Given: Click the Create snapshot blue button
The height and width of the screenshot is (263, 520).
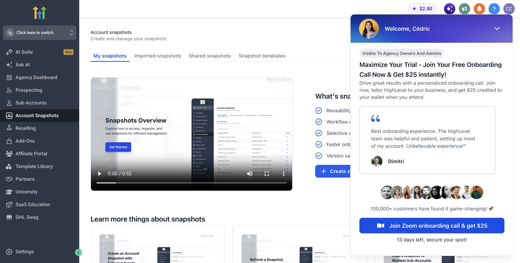Looking at the screenshot, I should [x=333, y=171].
